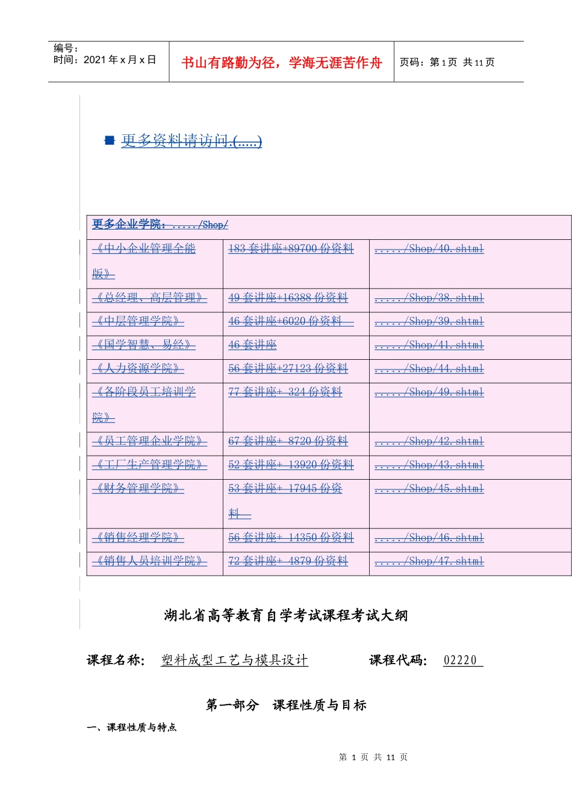572x810 pixels.
Task: Open 《销售人员培训学院》 link
Action: (149, 561)
